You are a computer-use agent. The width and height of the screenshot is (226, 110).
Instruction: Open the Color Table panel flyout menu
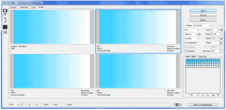click(221, 56)
